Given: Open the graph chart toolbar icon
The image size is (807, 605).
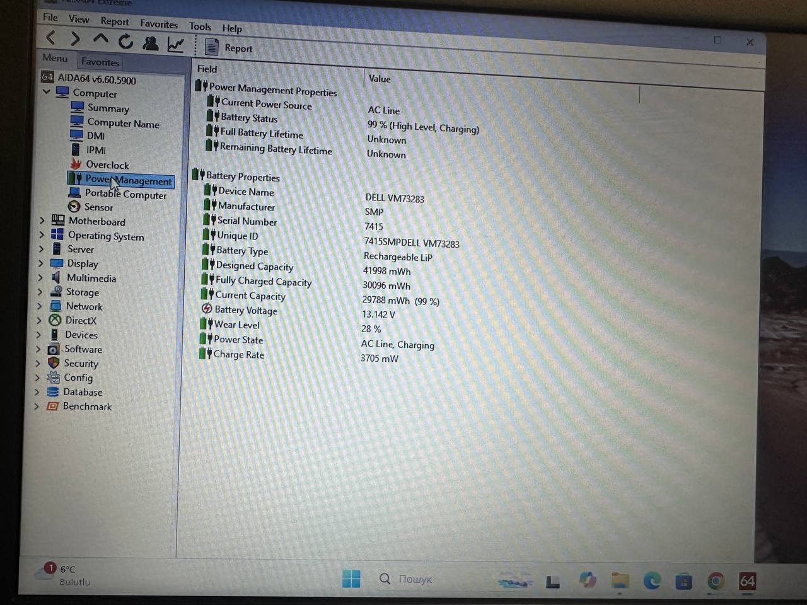Looking at the screenshot, I should click(x=175, y=44).
